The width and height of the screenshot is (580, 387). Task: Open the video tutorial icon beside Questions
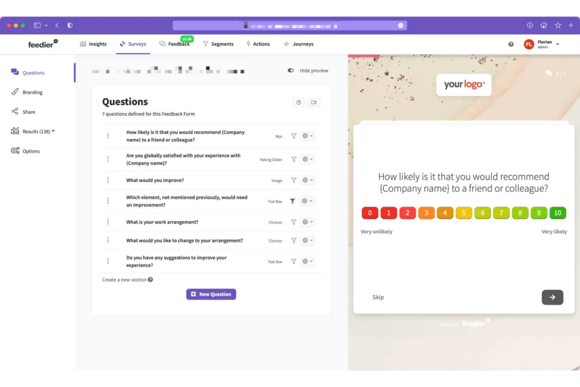click(314, 102)
